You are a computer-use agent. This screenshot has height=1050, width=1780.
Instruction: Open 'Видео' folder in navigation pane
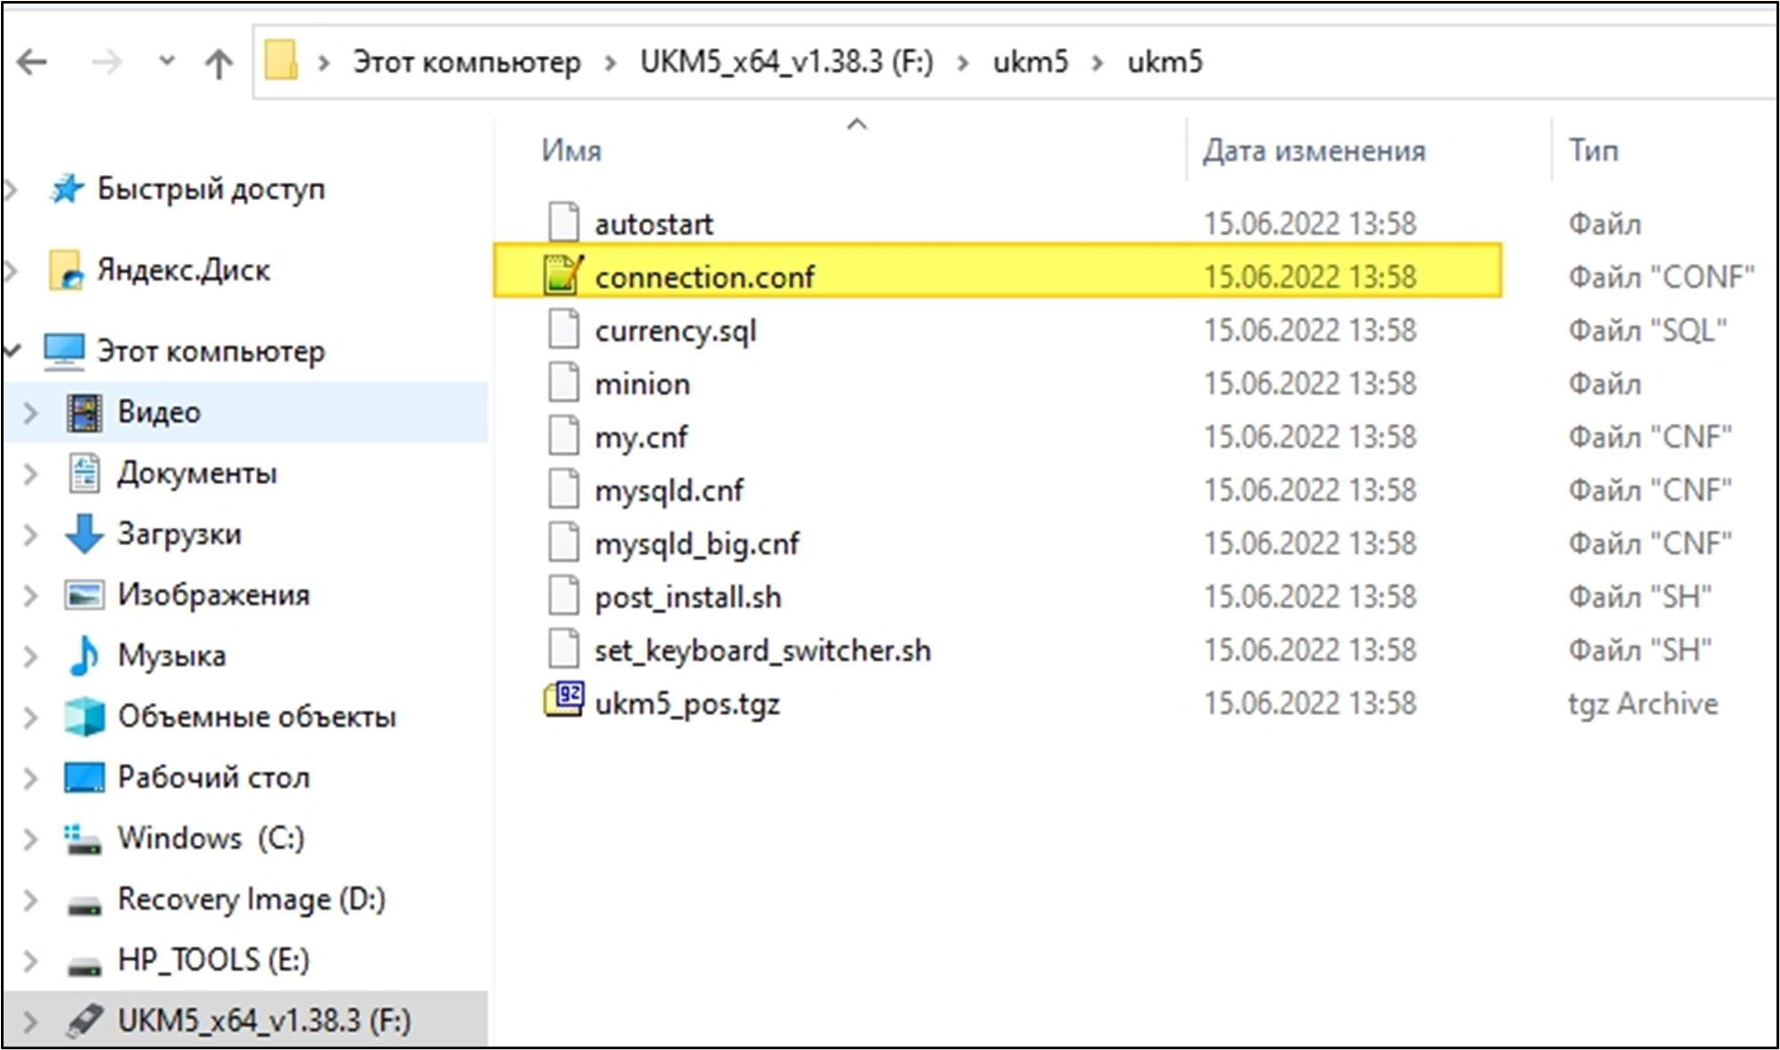[159, 412]
